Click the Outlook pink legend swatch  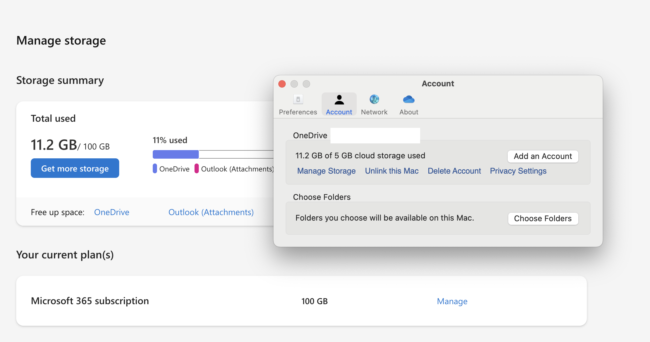[197, 169]
